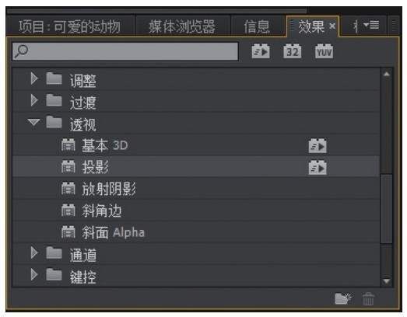Switch to the 信息 tab
The width and height of the screenshot is (407, 317).
tap(257, 26)
